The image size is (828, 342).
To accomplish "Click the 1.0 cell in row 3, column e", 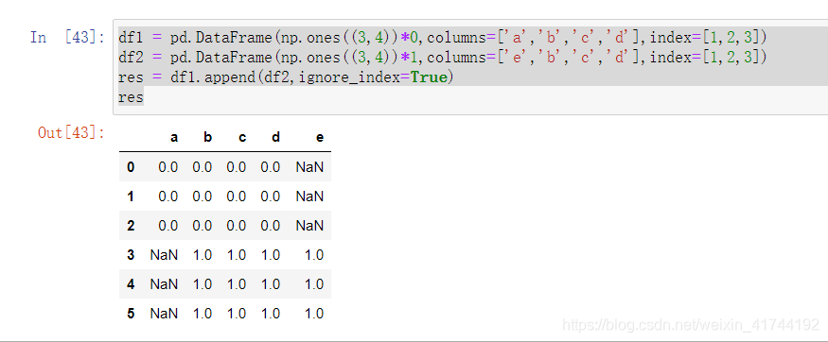I will pyautogui.click(x=314, y=255).
